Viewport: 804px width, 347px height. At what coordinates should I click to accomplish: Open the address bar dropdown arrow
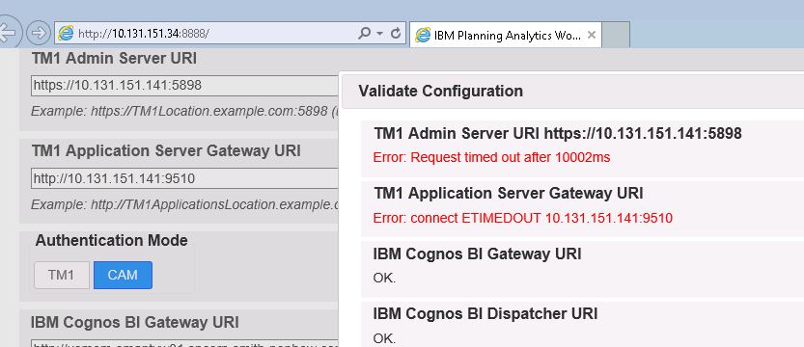pos(380,34)
